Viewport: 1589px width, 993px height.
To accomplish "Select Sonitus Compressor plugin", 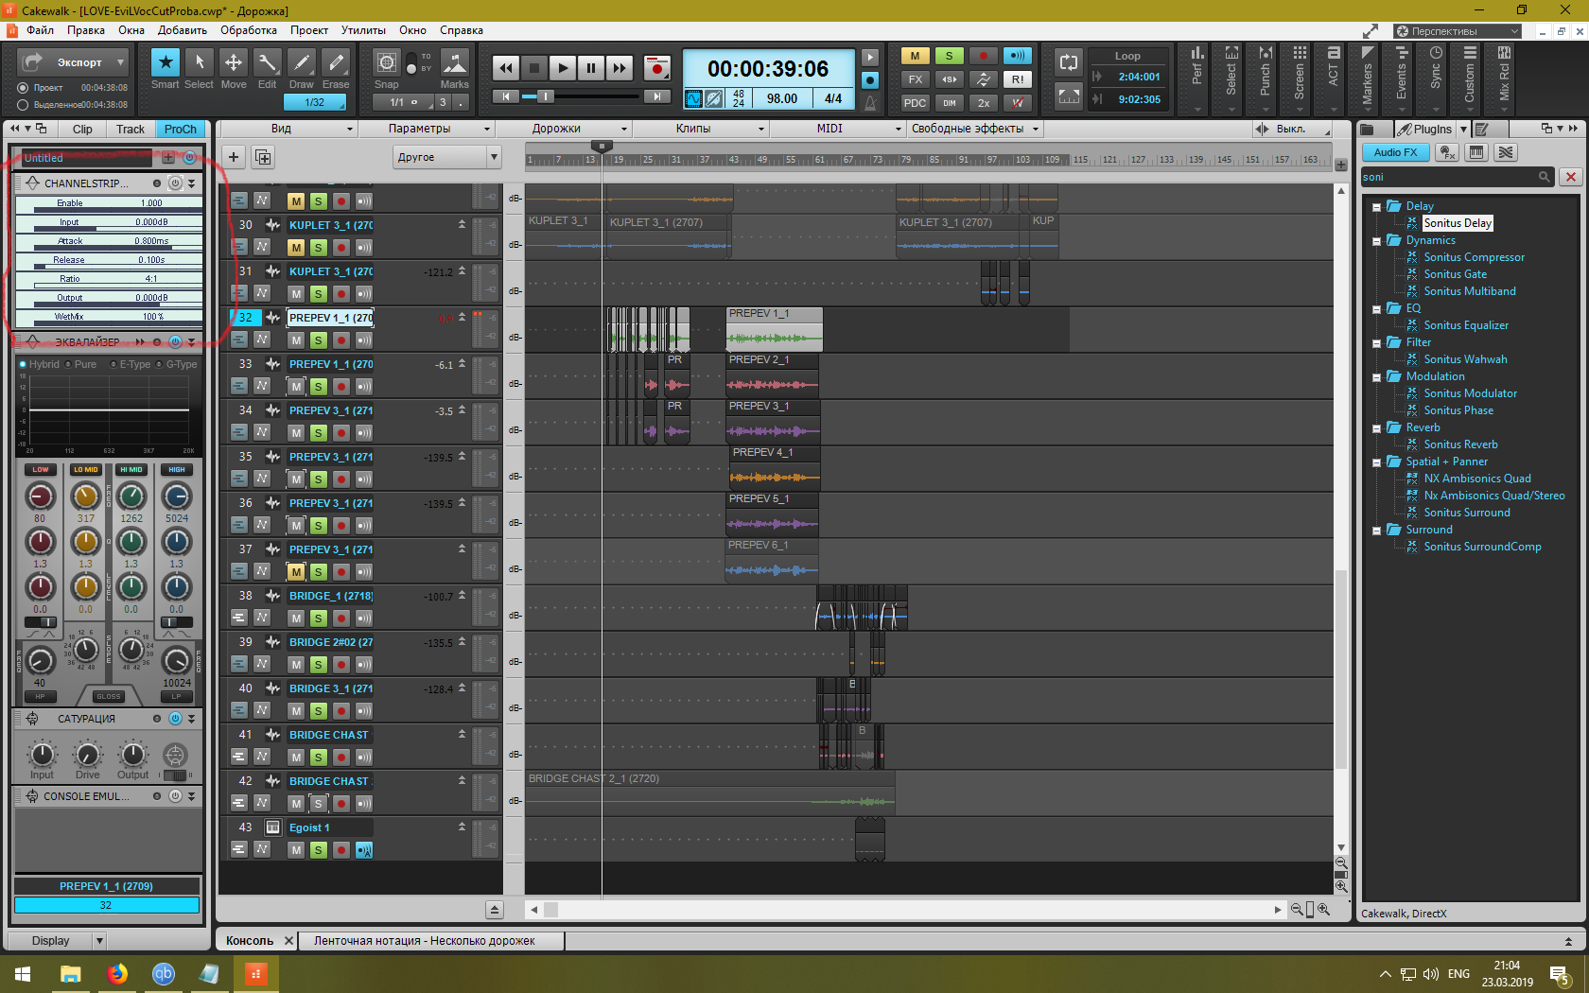I will [1474, 257].
